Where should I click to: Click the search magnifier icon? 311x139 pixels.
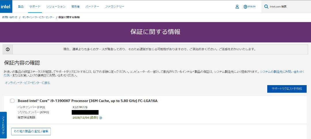point(266,7)
